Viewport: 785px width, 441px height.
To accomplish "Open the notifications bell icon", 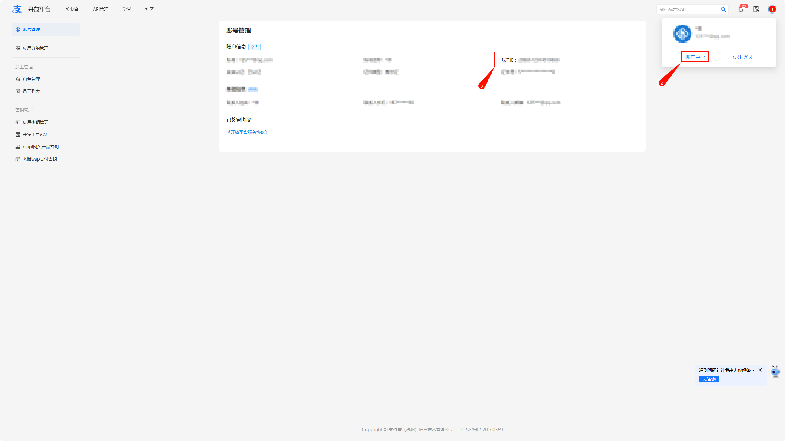I will coord(741,10).
